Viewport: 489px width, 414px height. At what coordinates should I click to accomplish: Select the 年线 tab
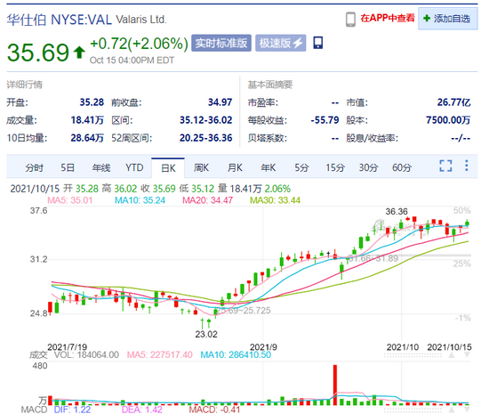pyautogui.click(x=101, y=168)
